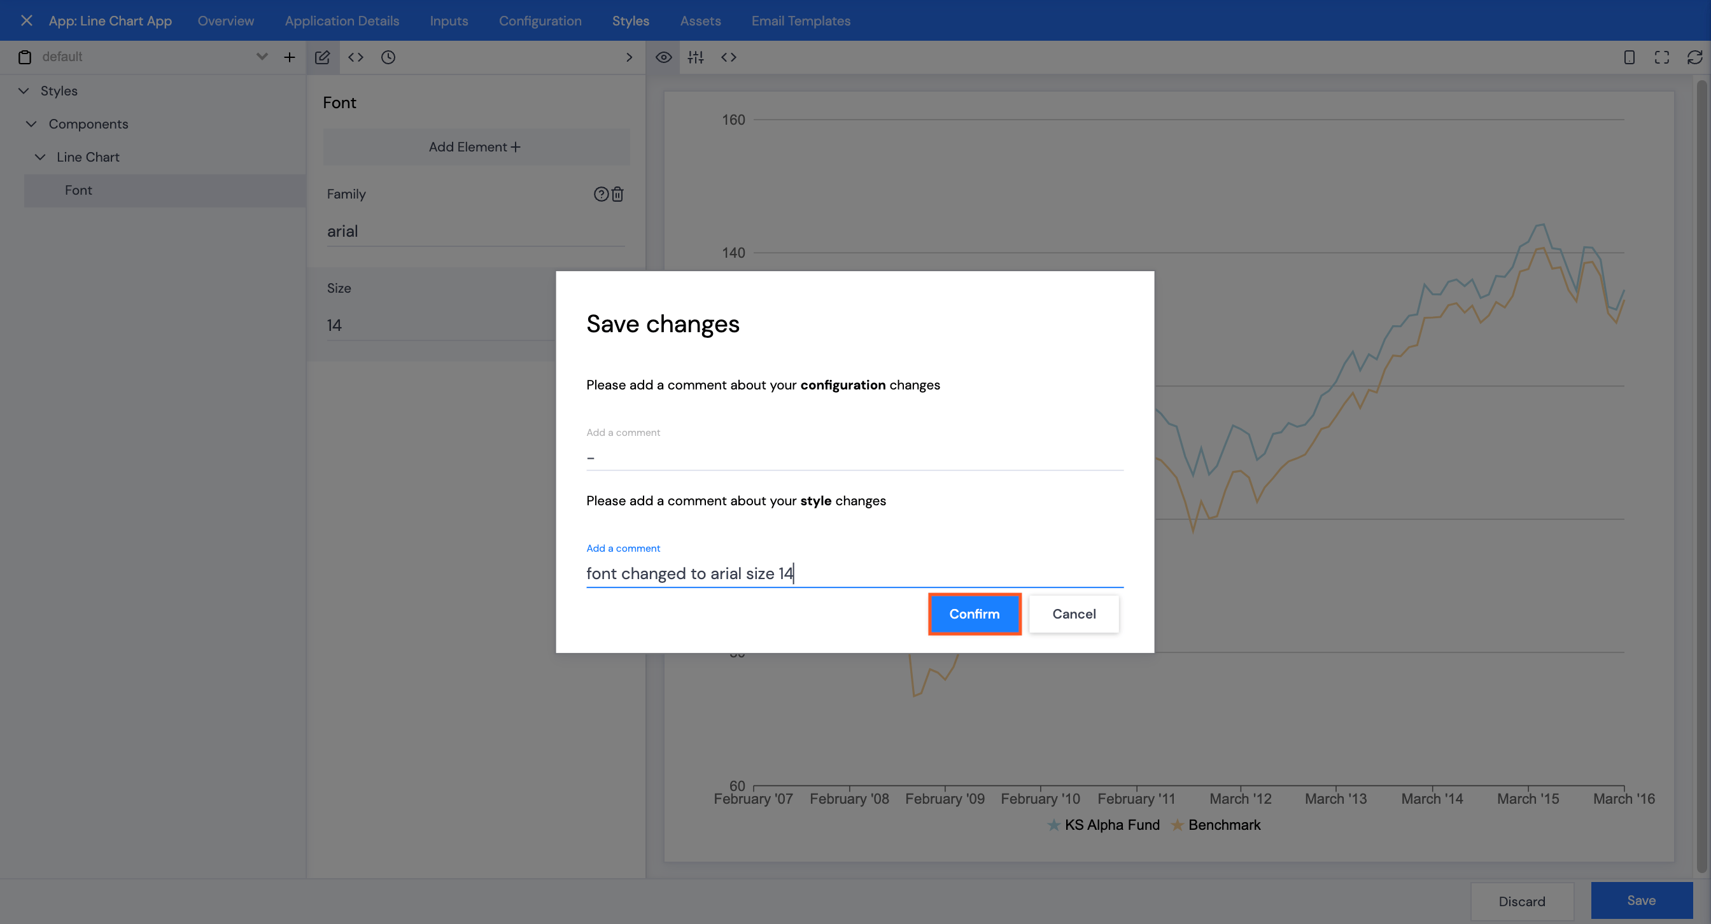Toggle the preview eye icon
Viewport: 1711px width, 924px height.
coord(663,57)
